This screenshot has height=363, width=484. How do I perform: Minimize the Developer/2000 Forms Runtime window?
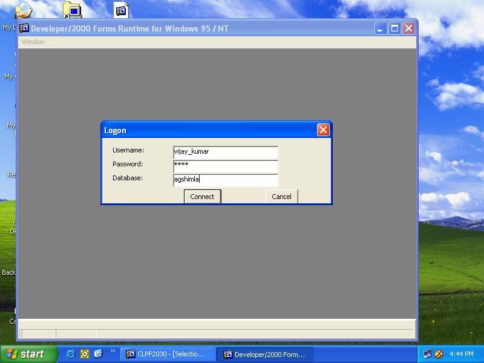coord(381,28)
